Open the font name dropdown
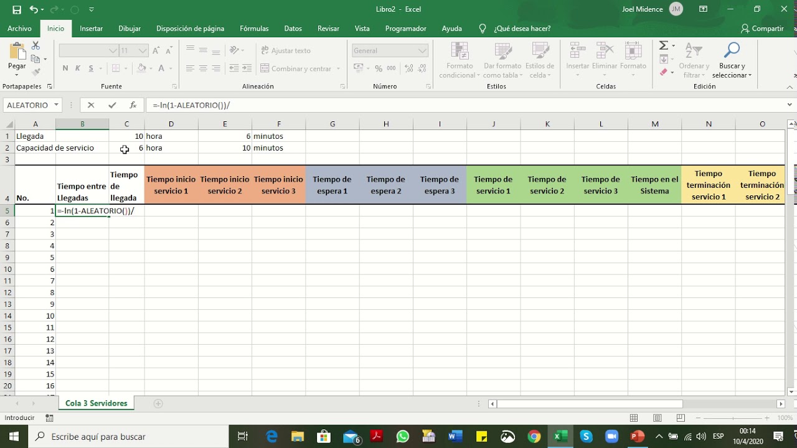Image resolution: width=797 pixels, height=448 pixels. (x=113, y=50)
